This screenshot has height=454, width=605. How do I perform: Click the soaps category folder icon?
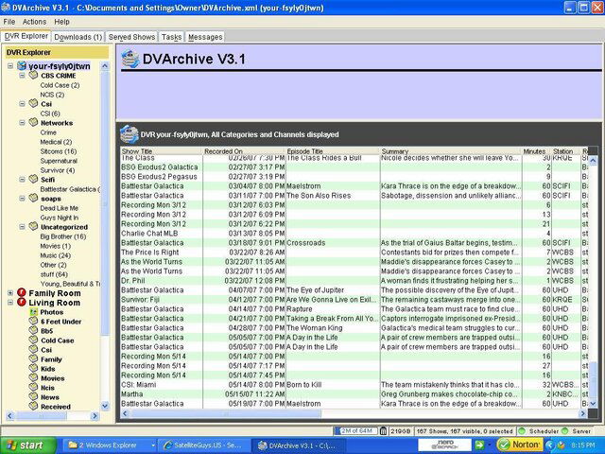pos(34,198)
